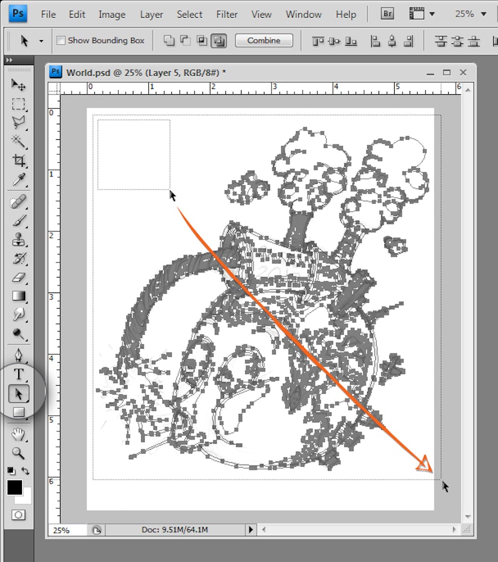
Task: Open the tool preset picker dropdown
Action: pyautogui.click(x=41, y=41)
